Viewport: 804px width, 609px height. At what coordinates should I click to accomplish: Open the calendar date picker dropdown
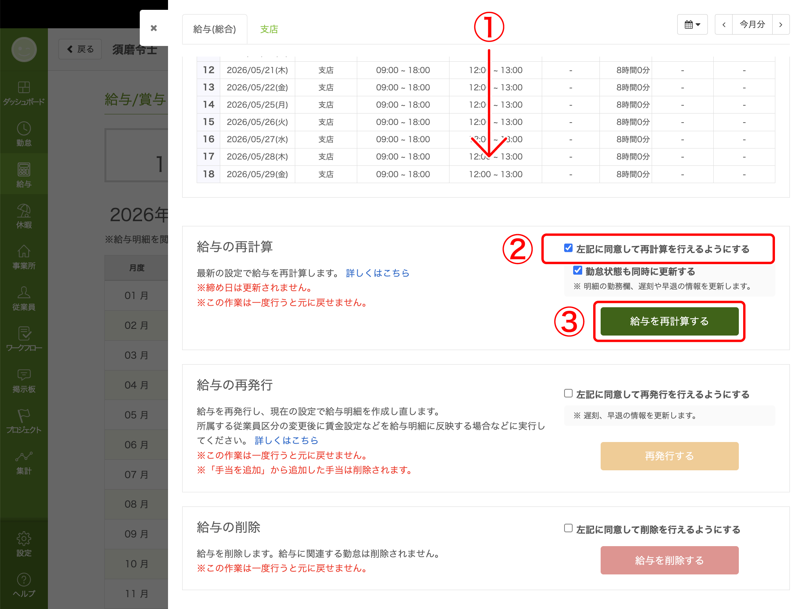pyautogui.click(x=692, y=24)
